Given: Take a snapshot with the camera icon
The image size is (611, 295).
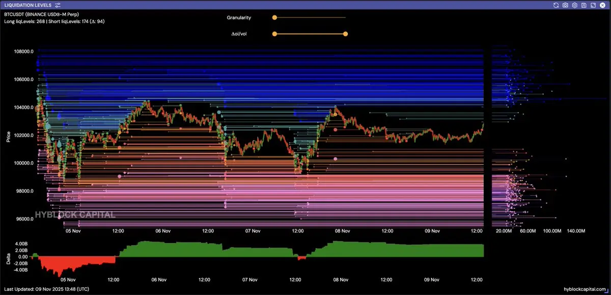Looking at the screenshot, I should pyautogui.click(x=565, y=5).
